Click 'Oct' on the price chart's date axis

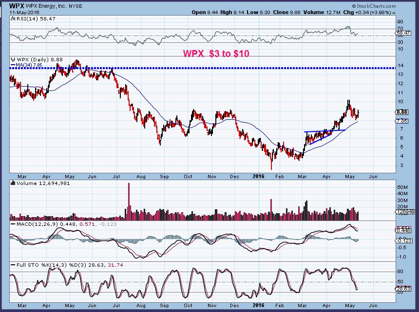(x=188, y=176)
